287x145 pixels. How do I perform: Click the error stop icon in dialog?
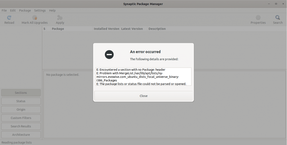click(109, 55)
